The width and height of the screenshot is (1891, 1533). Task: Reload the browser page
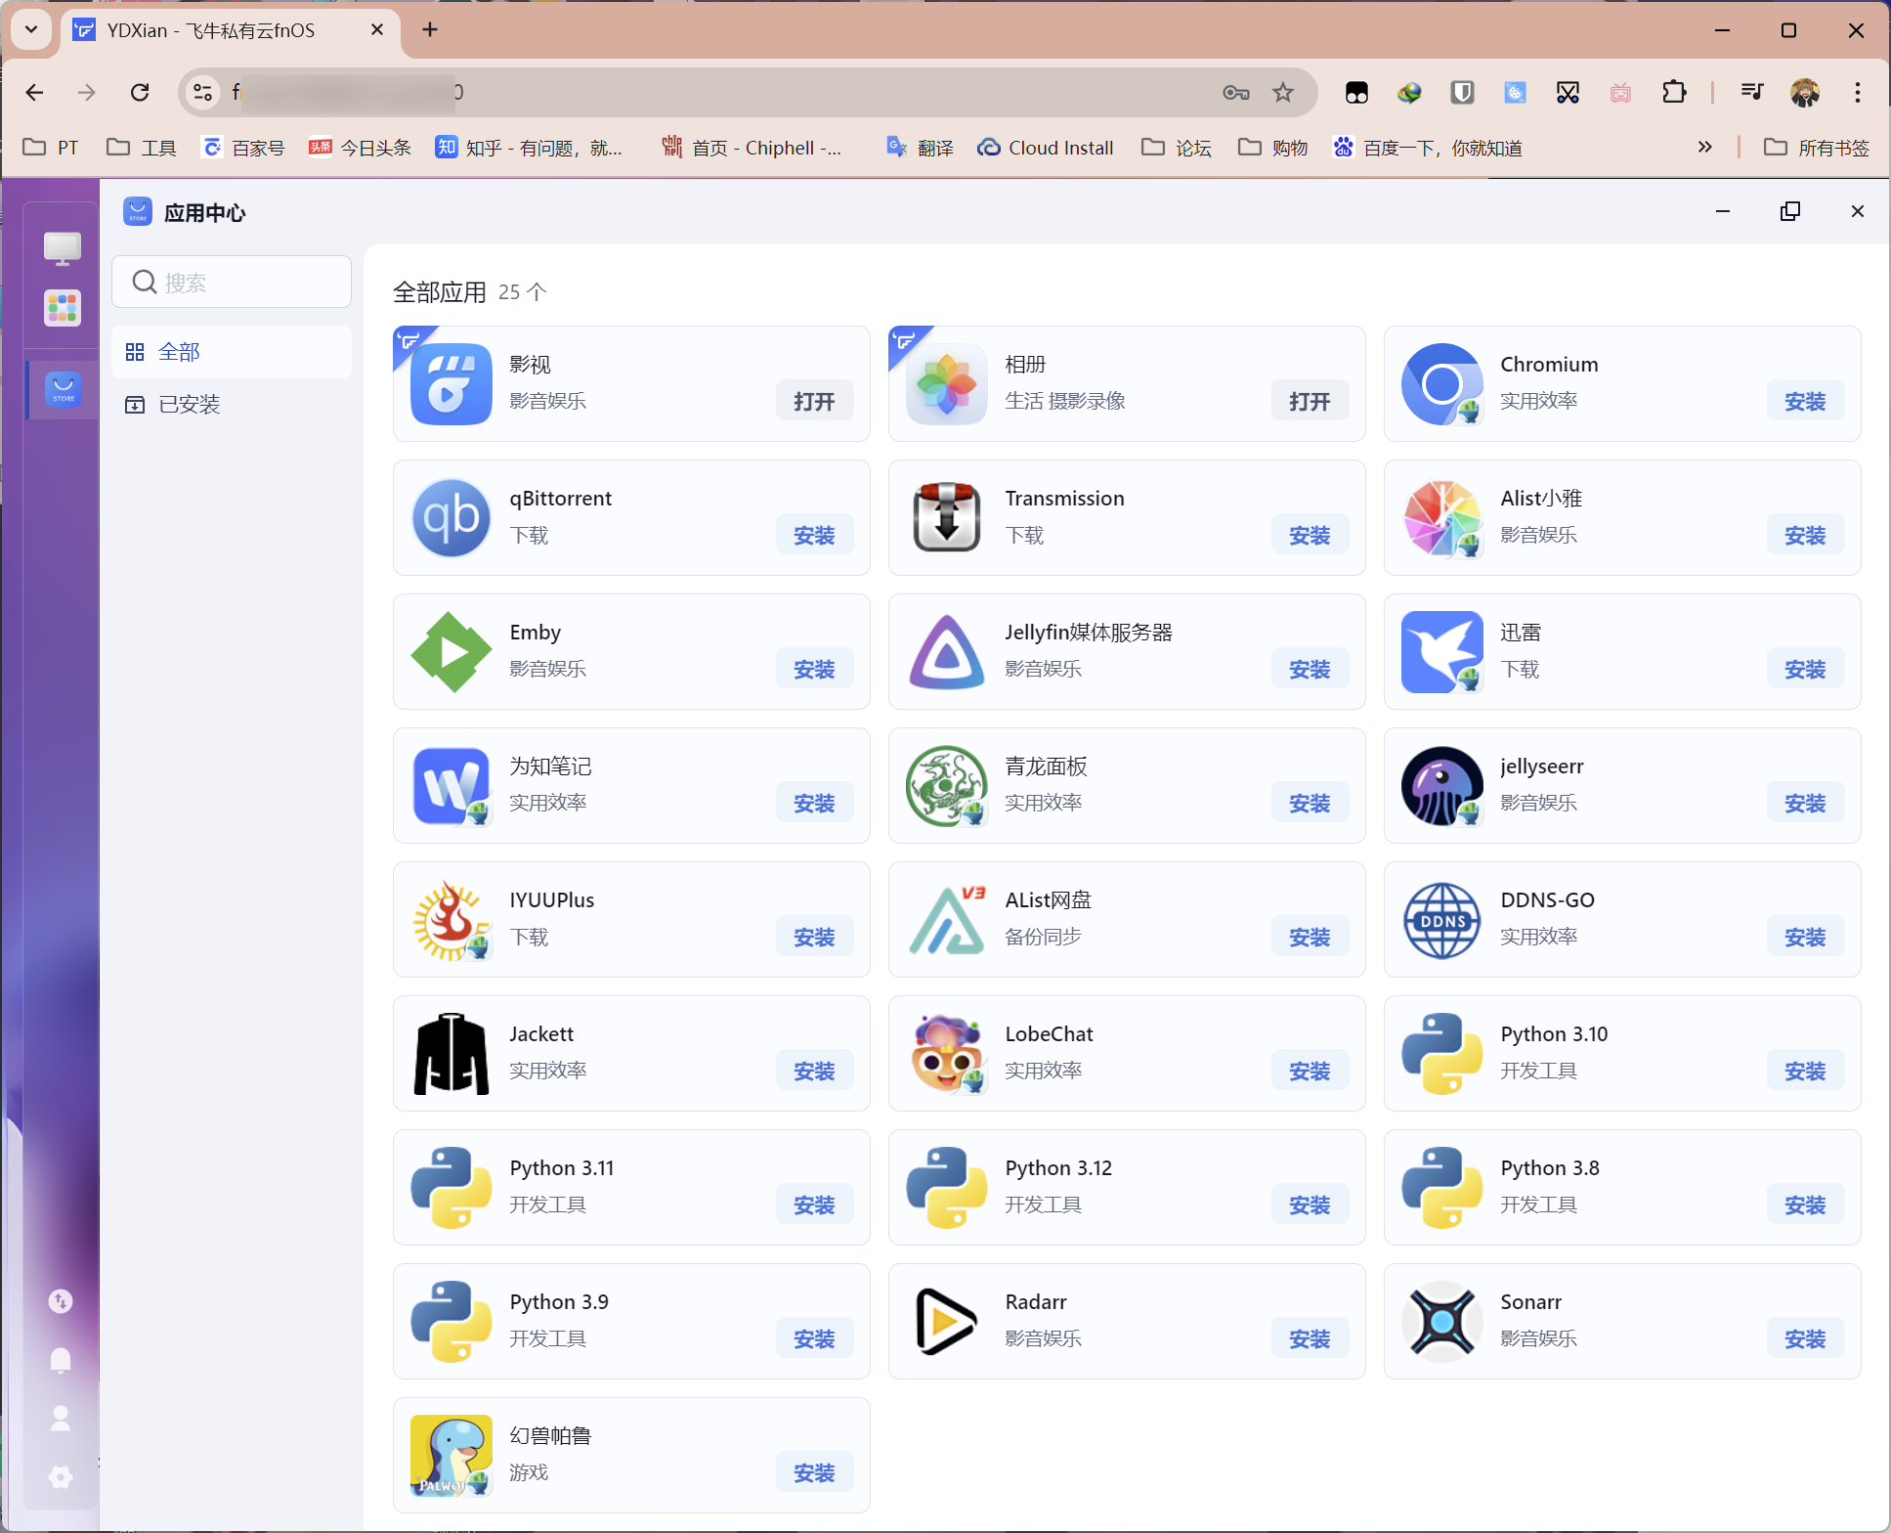pyautogui.click(x=140, y=92)
